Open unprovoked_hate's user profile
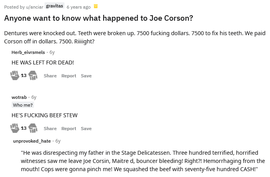The height and width of the screenshot is (177, 270). 32,141
